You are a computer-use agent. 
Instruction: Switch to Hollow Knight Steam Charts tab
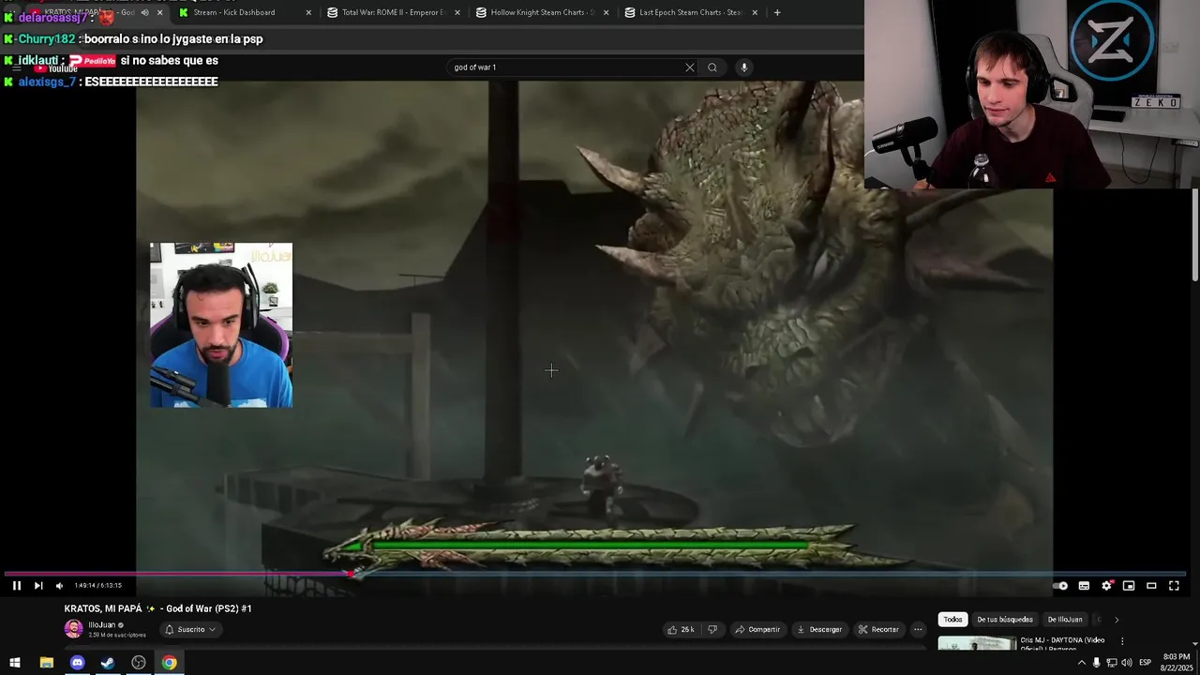(x=542, y=12)
